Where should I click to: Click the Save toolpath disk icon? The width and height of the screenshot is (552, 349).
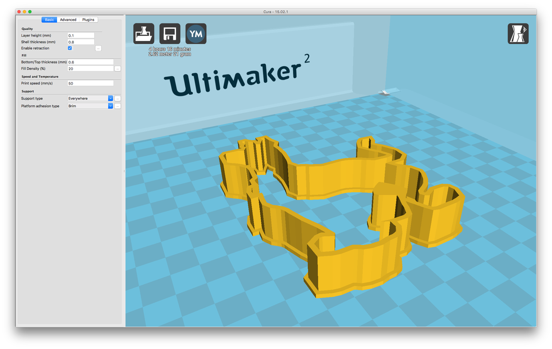(170, 34)
